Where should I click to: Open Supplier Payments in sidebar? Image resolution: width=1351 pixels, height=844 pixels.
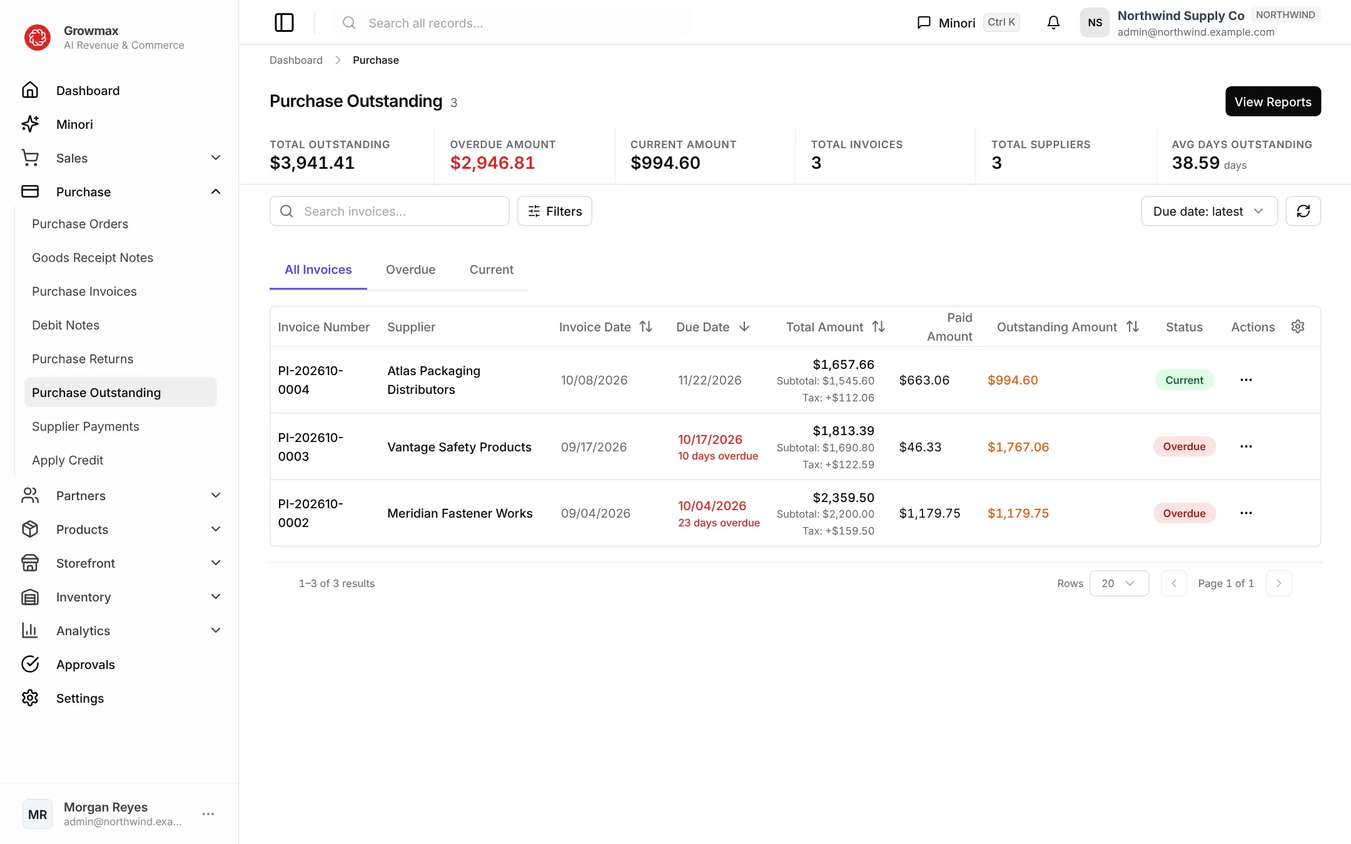120,426
